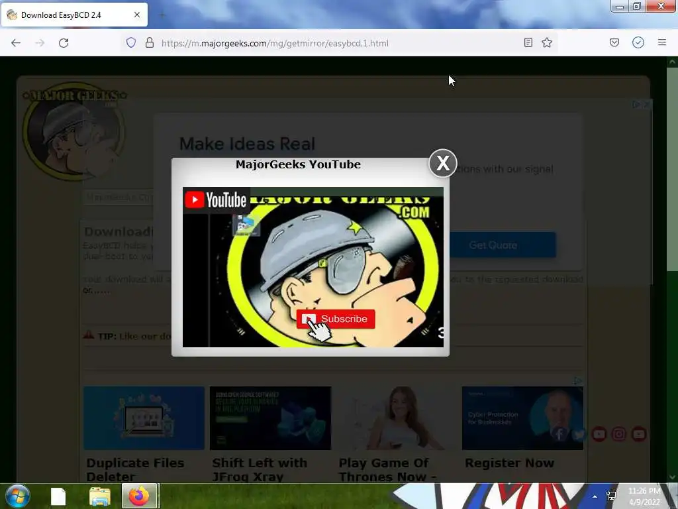This screenshot has height=509, width=678.
Task: Click the page scrollbar down arrow
Action: click(x=672, y=477)
